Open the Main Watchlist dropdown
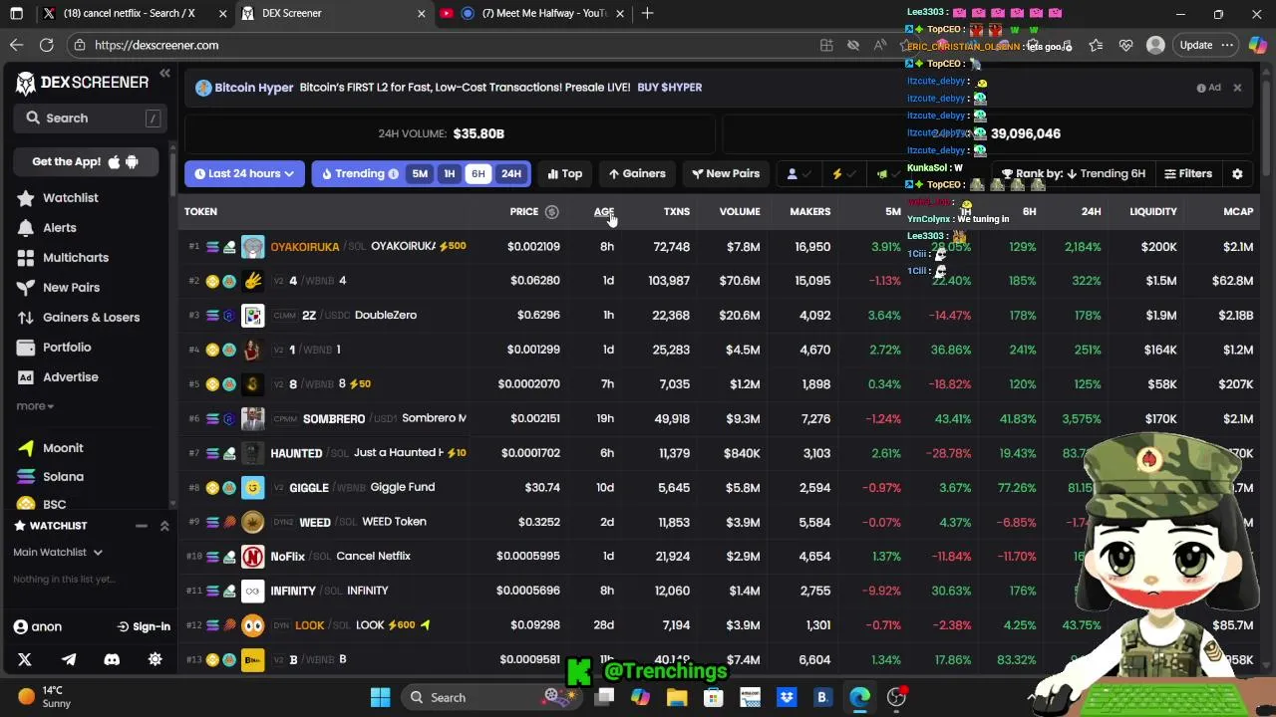The image size is (1276, 717). [57, 552]
